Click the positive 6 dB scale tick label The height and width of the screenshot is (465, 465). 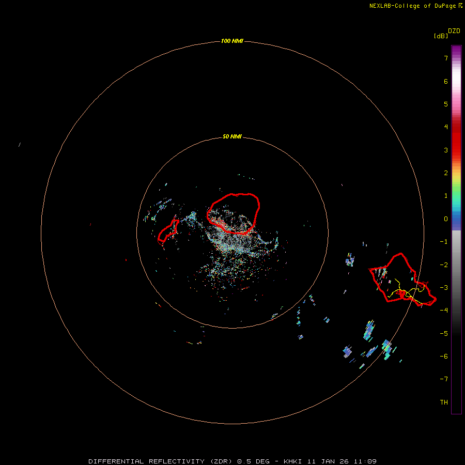(446, 81)
